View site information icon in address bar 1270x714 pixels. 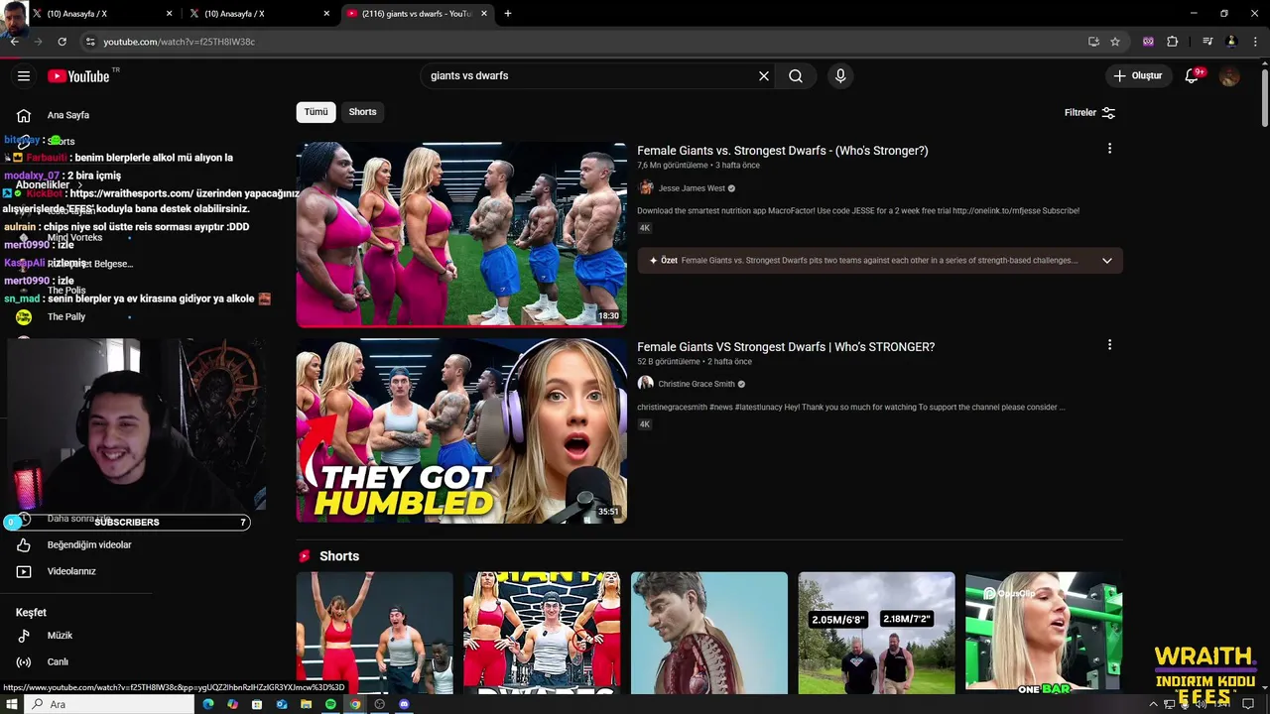(x=90, y=42)
